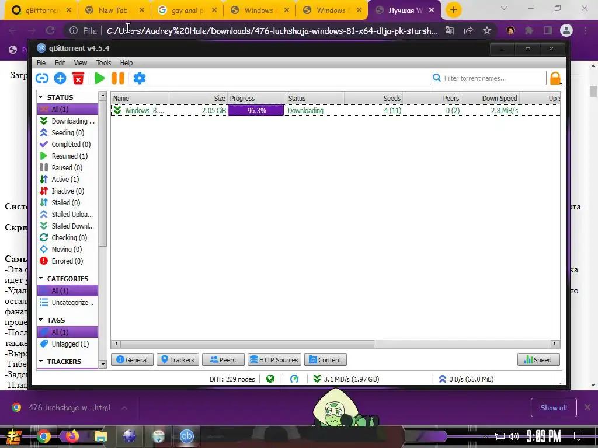This screenshot has width=598, height=448.
Task: Sort by the Seeds column header
Action: (373, 98)
